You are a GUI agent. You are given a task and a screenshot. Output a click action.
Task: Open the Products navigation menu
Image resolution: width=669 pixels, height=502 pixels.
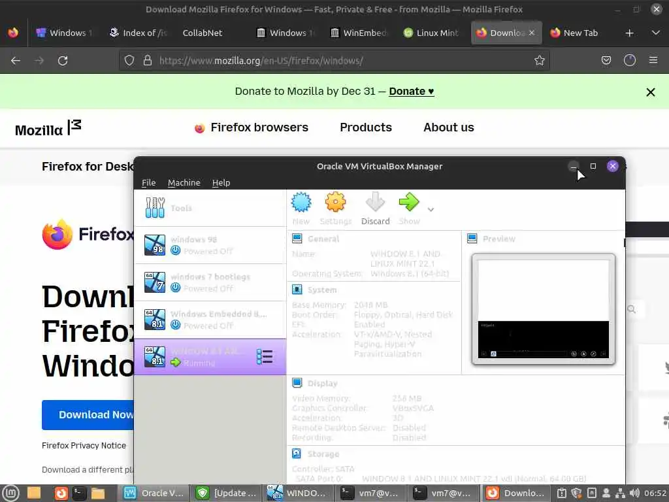click(x=366, y=127)
